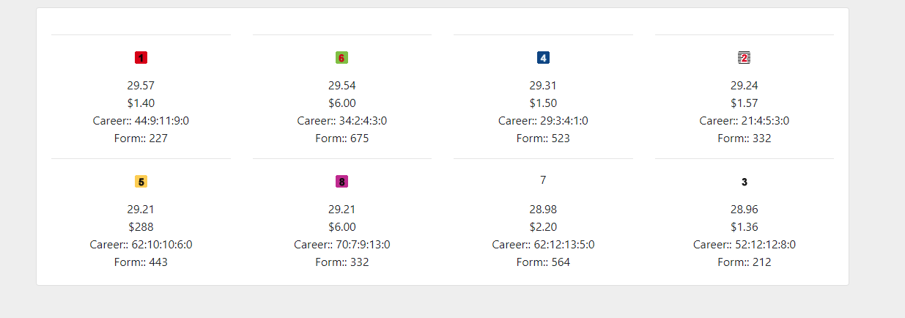905x318 pixels.
Task: Select the pink box 8 rug icon
Action: tap(341, 182)
